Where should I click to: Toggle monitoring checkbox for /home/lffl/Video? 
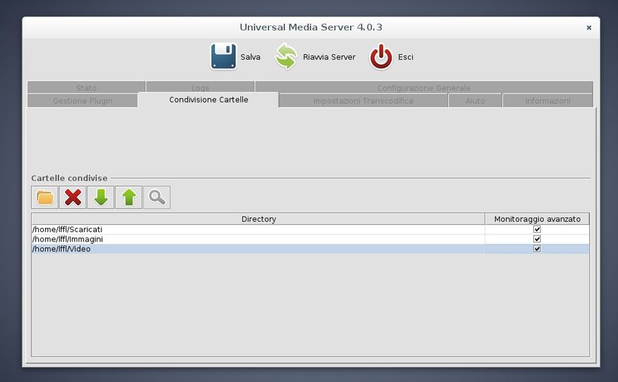point(537,249)
